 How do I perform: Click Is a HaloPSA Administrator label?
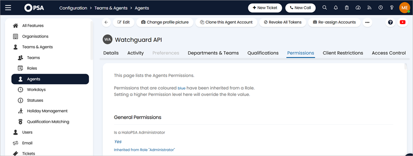click(x=139, y=133)
